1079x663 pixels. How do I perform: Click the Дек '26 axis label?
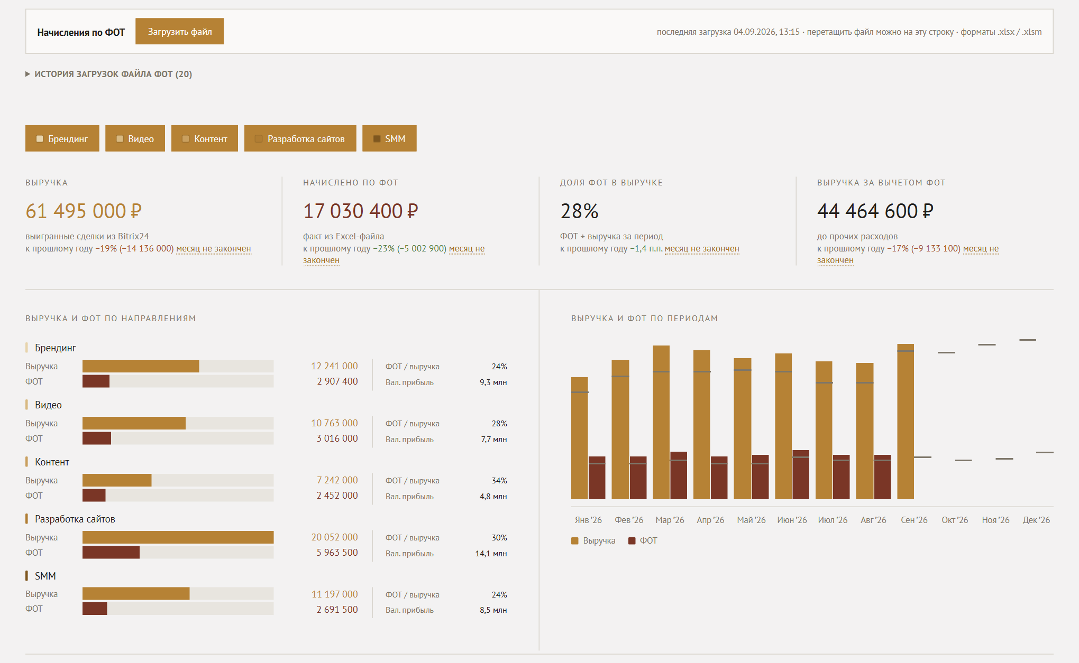[1036, 520]
